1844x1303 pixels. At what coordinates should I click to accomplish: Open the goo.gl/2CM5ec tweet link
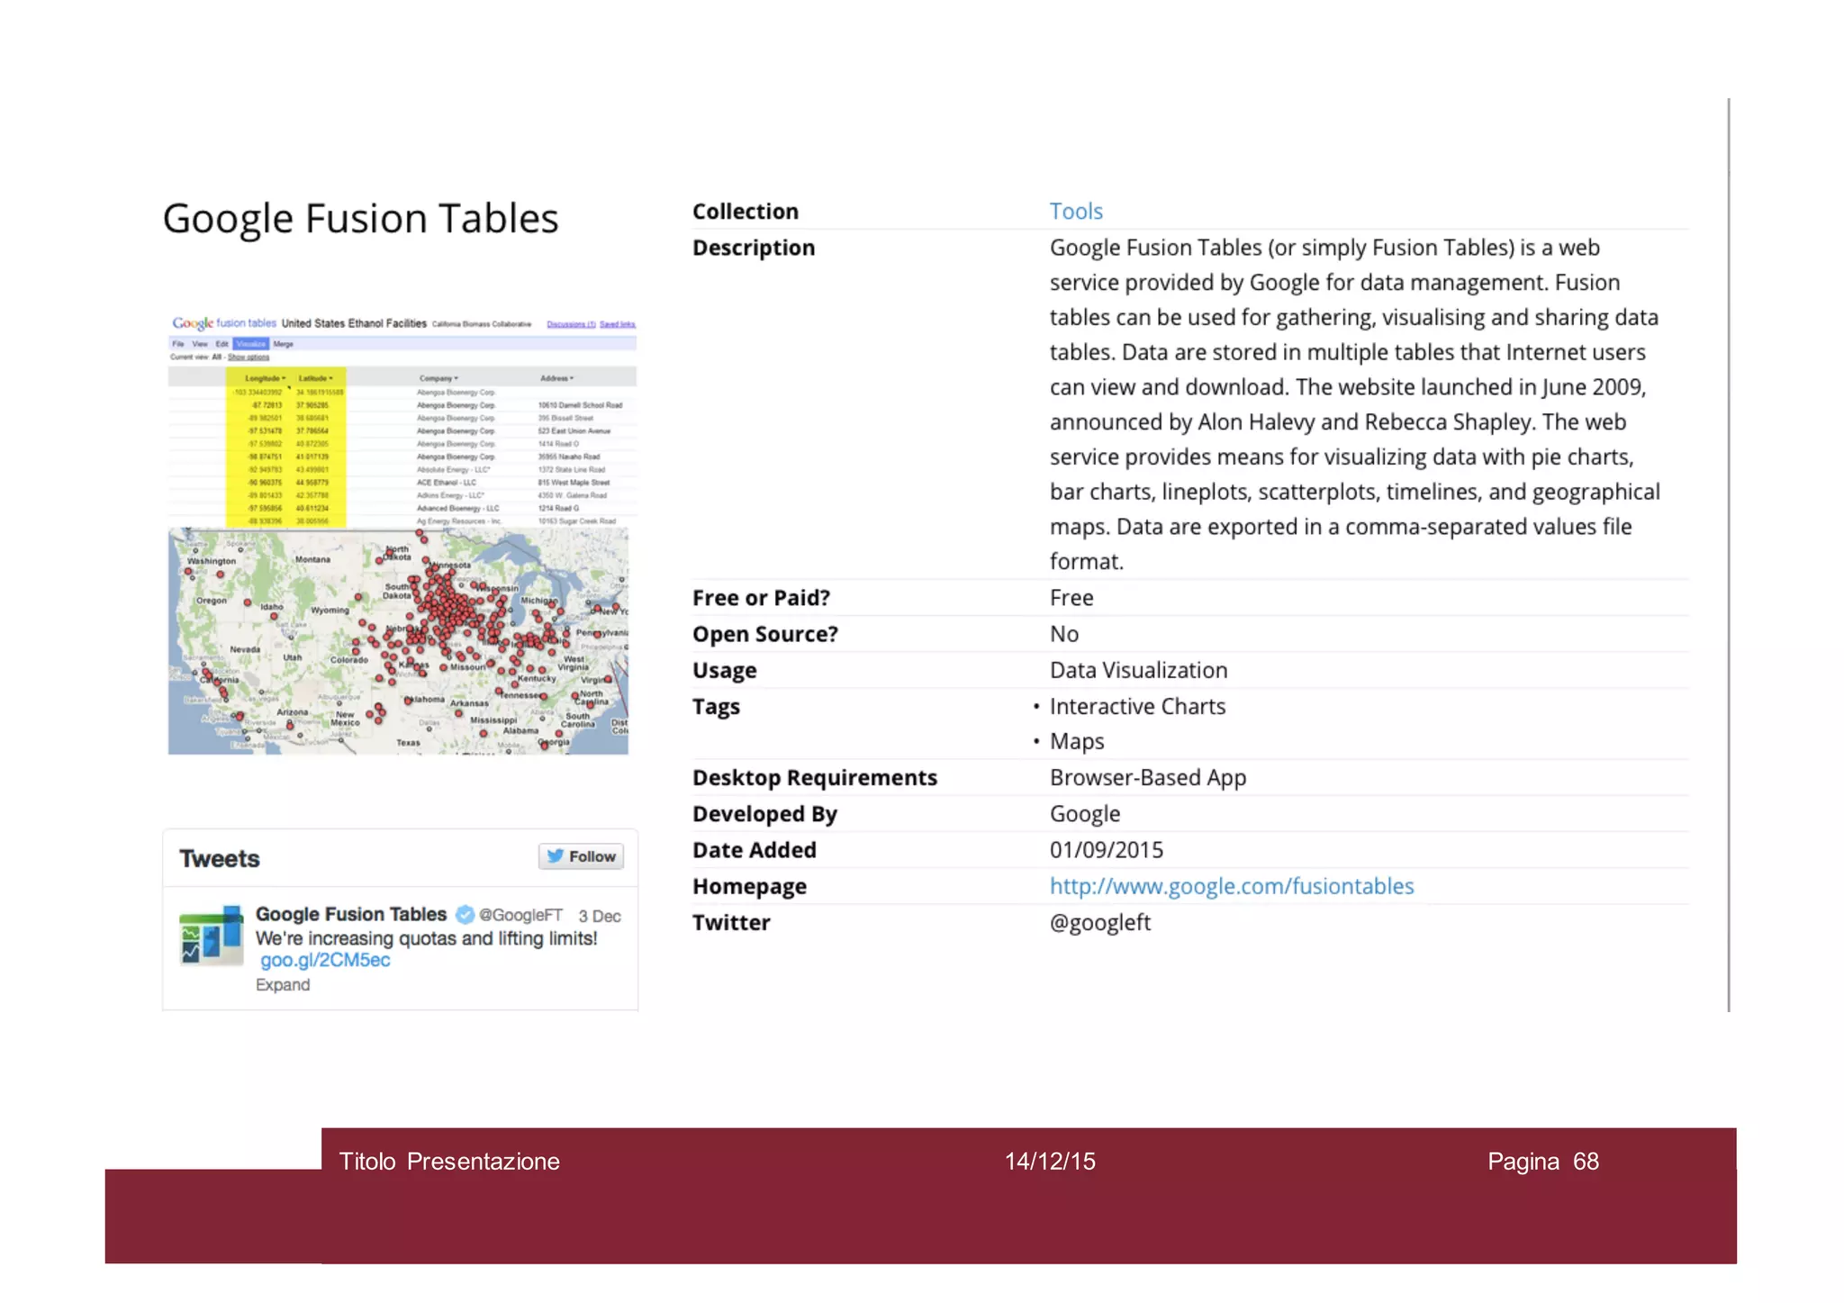[325, 961]
